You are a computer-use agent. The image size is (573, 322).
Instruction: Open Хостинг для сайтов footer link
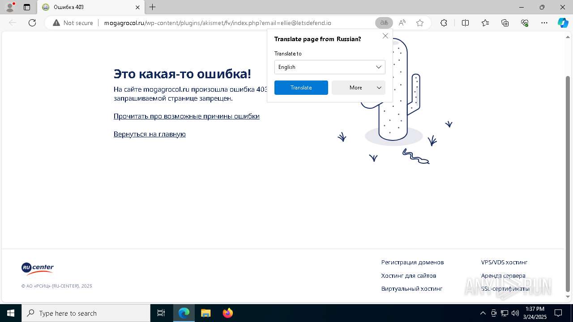pyautogui.click(x=409, y=276)
